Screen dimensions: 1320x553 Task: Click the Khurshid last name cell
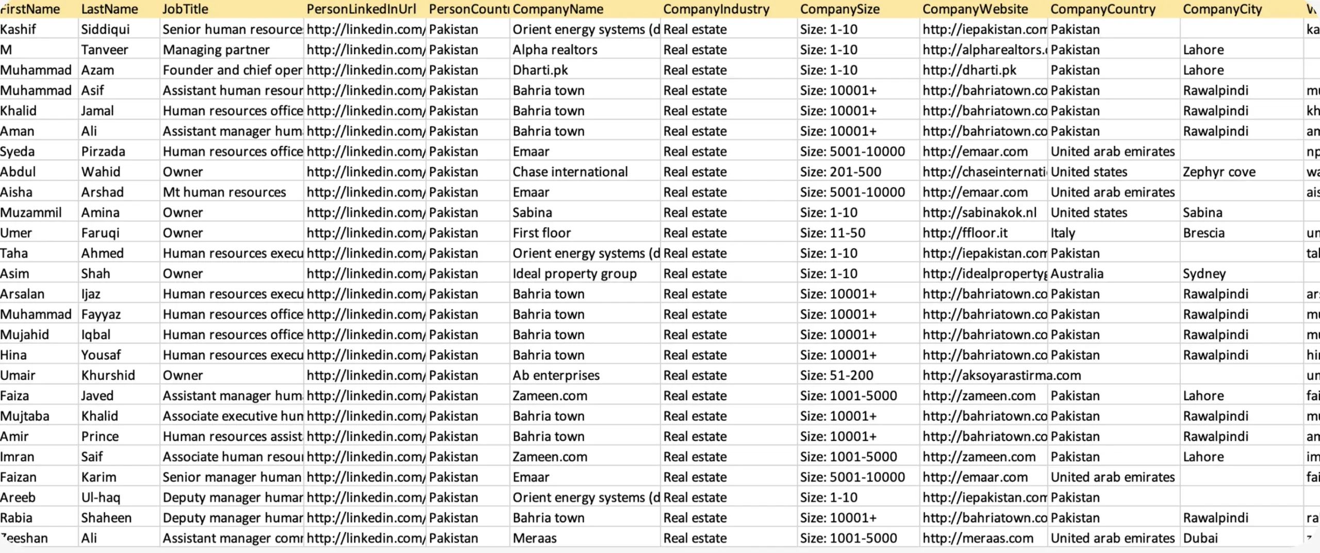pos(119,375)
